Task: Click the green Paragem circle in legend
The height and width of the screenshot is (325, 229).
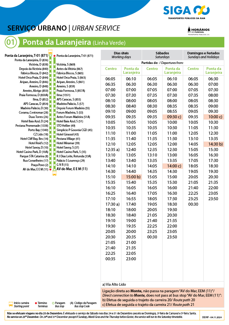Action: [53, 303]
